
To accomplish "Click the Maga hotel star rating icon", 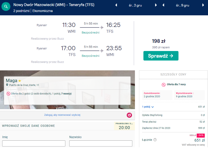I will (20, 81).
